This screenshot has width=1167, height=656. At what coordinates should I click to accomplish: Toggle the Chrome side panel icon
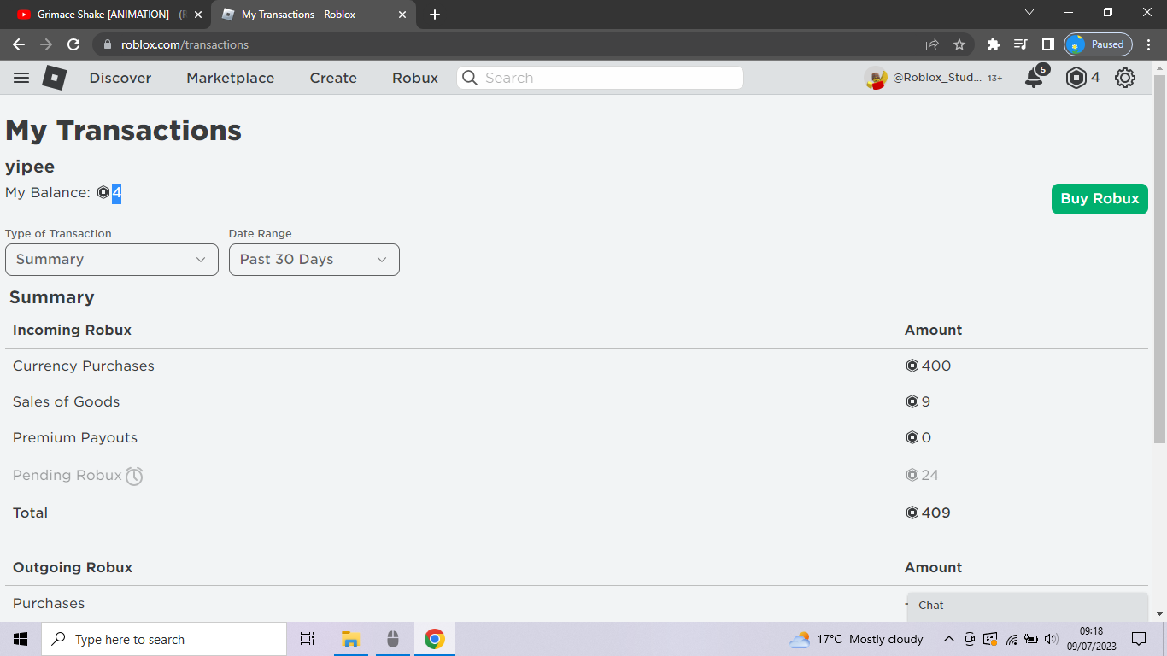coord(1047,44)
